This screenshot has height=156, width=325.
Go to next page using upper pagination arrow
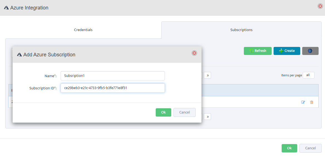[207, 75]
